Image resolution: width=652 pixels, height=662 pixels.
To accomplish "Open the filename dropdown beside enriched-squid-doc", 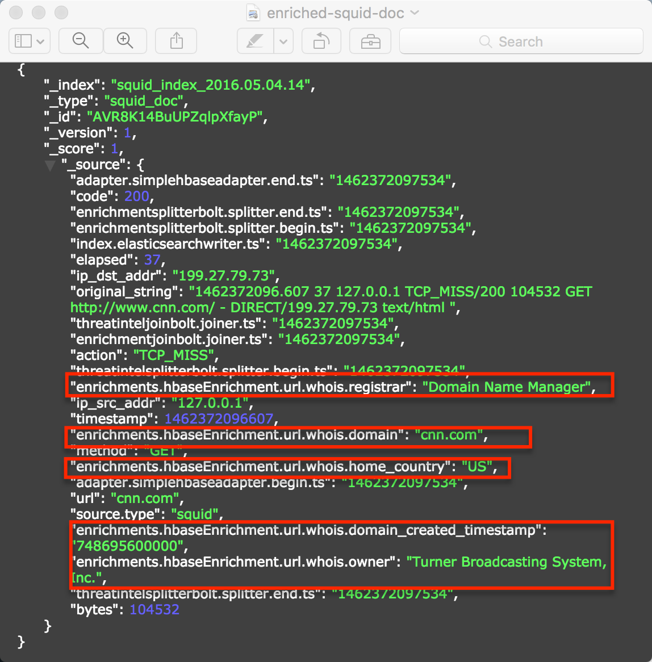I will click(x=415, y=12).
